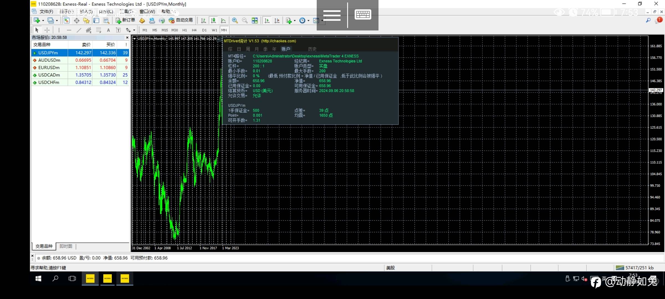Screen dimensions: 665x299
Task: Pick the trendline drawing tool
Action: pos(79,30)
